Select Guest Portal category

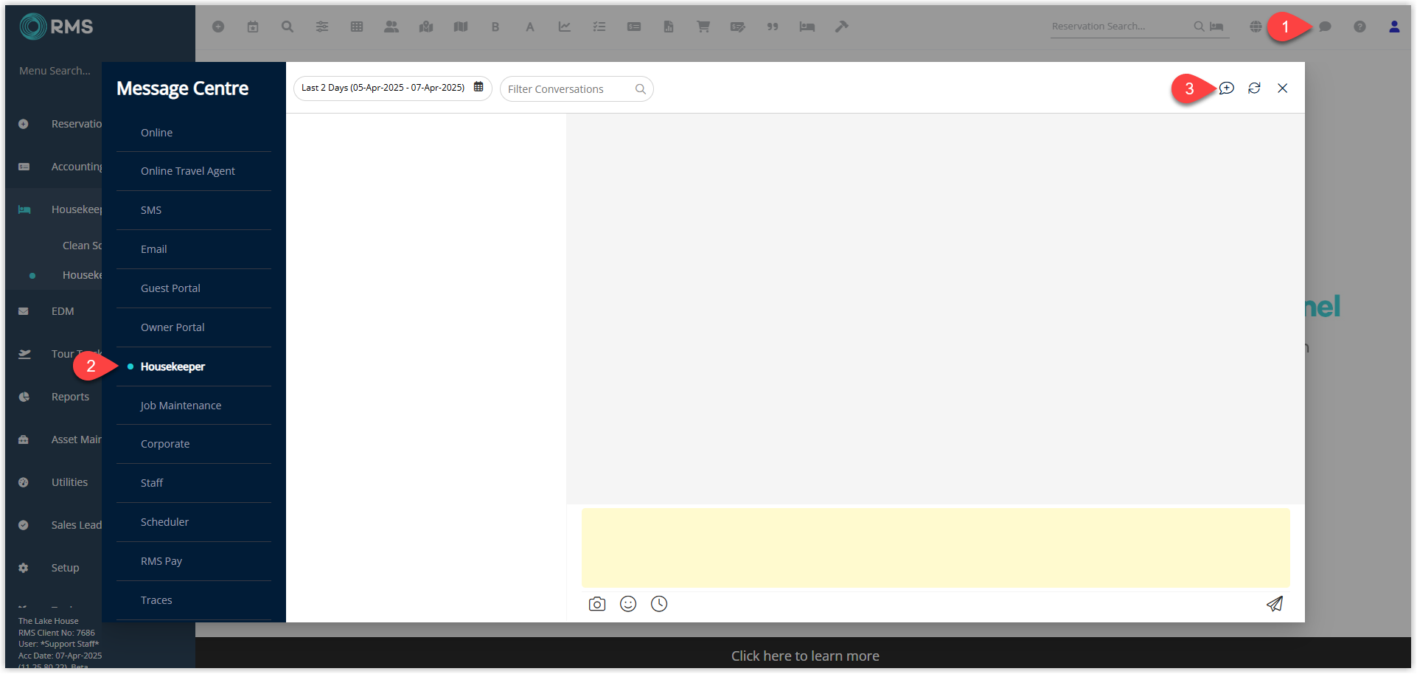click(170, 288)
